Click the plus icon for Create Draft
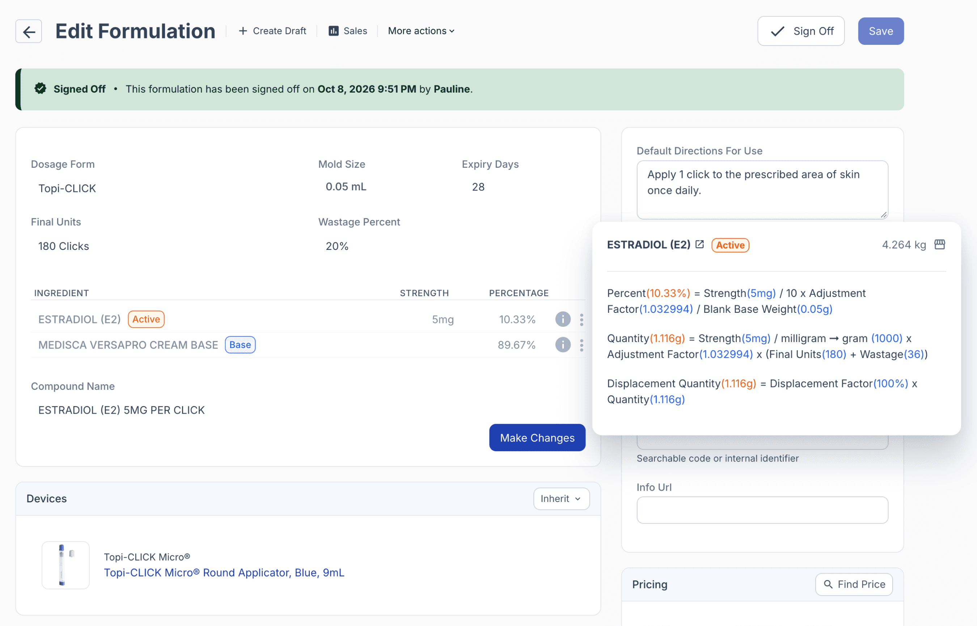Screen dimensions: 977x626 (243, 31)
